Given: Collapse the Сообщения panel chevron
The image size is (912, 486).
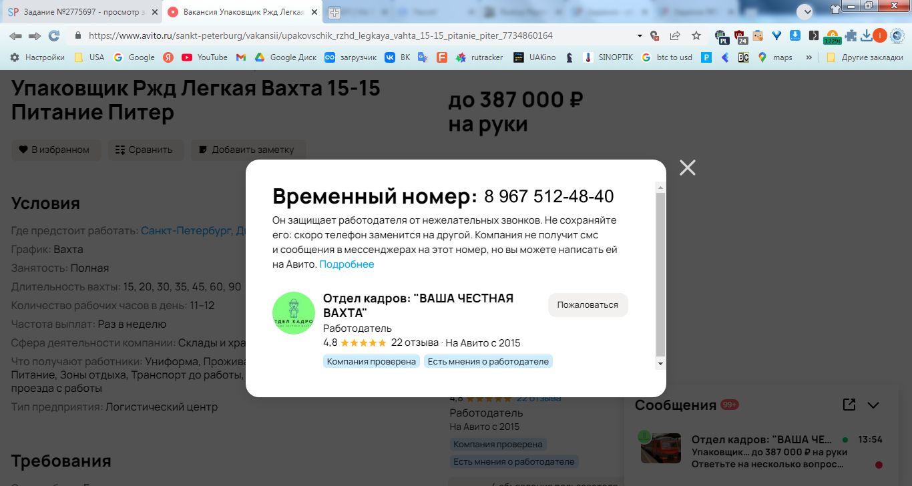Looking at the screenshot, I should point(873,405).
